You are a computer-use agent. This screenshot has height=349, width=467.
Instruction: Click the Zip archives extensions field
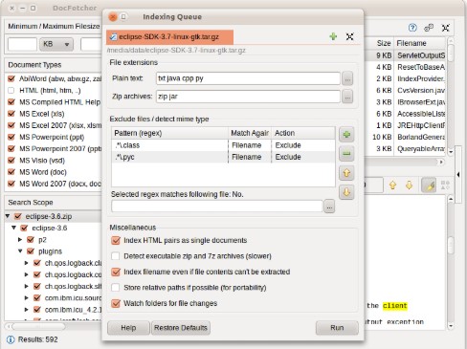[248, 97]
